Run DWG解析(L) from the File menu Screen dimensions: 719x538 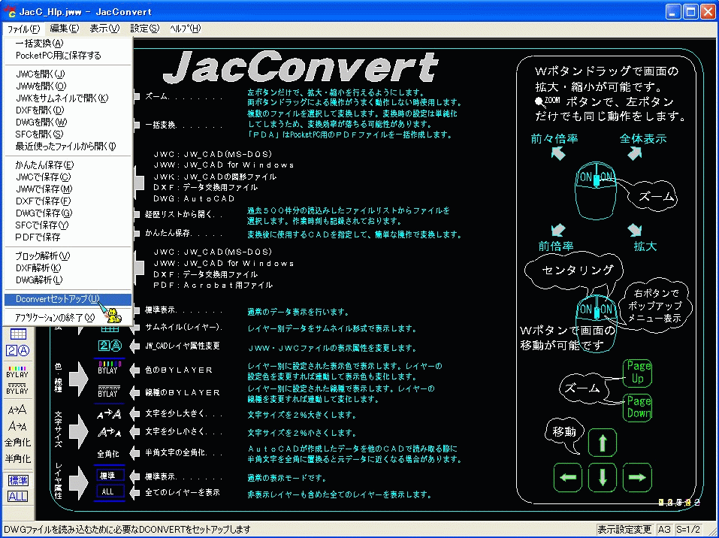68,280
